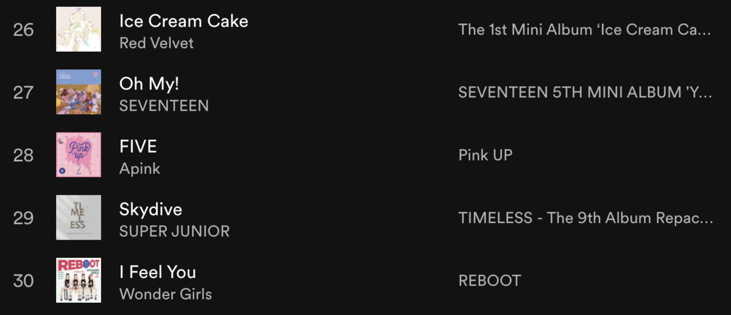Screen dimensions: 731x315
Task: Go to SEVENTEEN 5TH MINI ALBUM link
Action: [x=585, y=92]
